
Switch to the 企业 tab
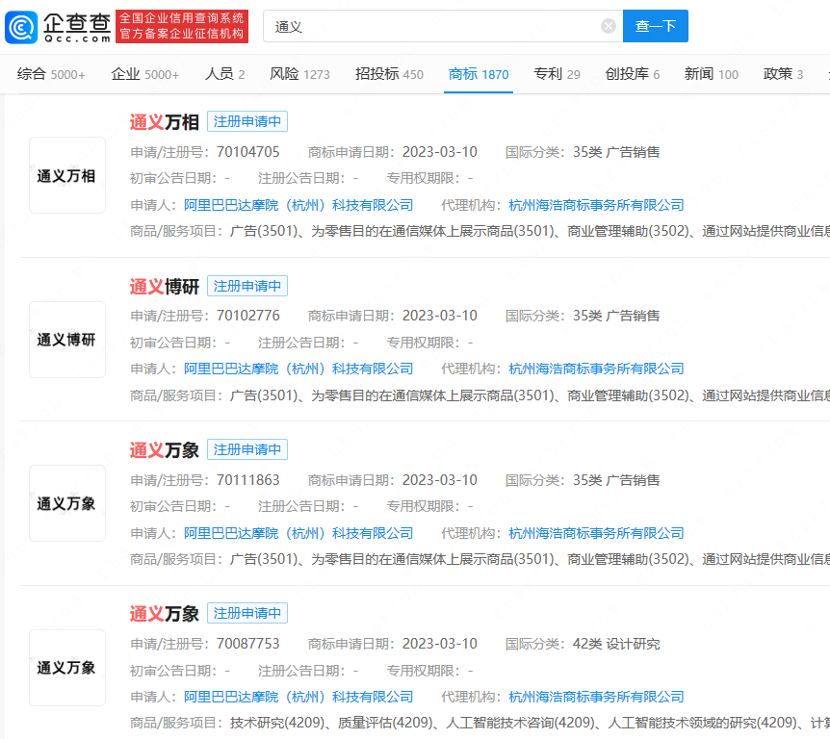145,74
